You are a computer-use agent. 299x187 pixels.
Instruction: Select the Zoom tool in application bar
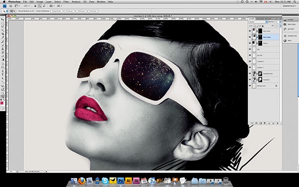[x=39, y=6]
